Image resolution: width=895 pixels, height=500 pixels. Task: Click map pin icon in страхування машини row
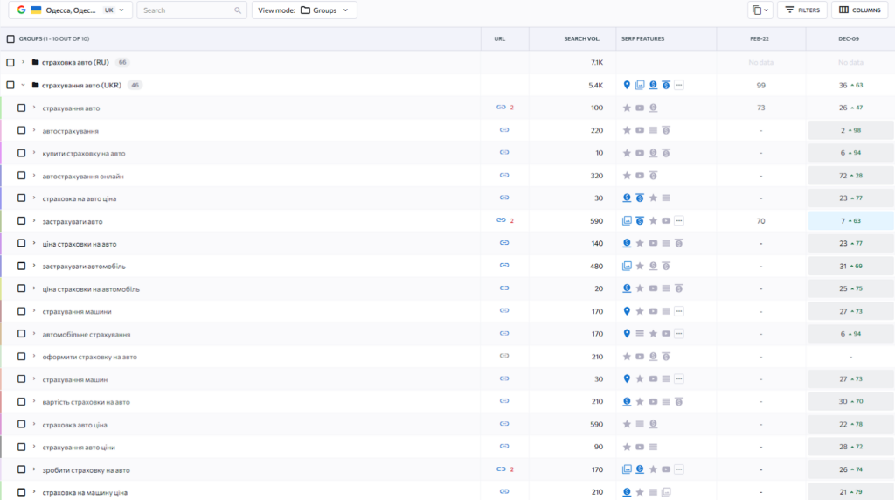(x=627, y=311)
